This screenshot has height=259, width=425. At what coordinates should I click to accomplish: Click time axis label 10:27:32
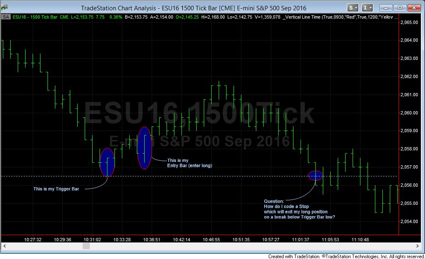tap(33, 240)
